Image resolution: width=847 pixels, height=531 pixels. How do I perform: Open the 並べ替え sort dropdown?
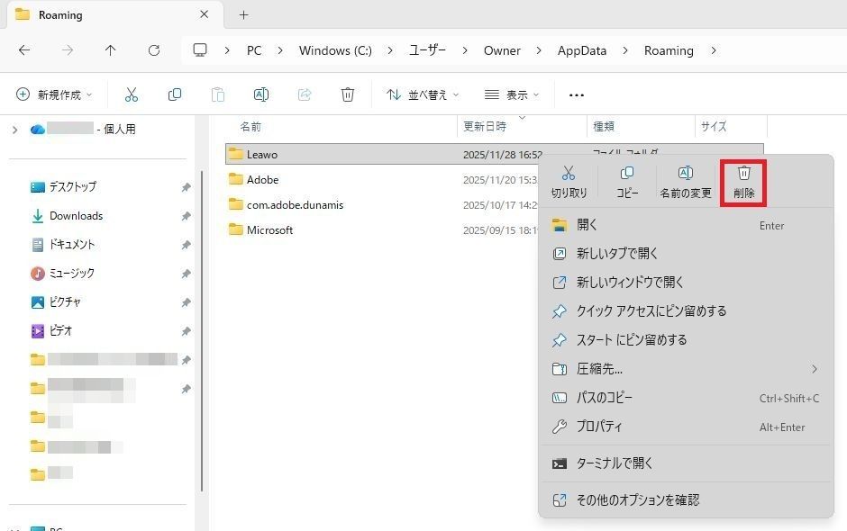pos(422,94)
